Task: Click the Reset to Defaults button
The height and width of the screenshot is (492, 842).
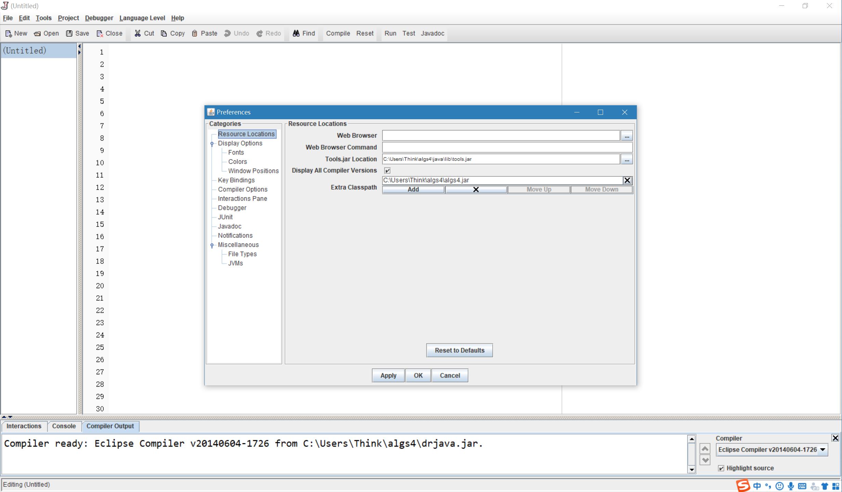Action: (459, 350)
